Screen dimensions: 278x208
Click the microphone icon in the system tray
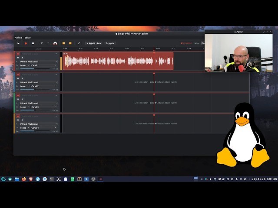[236, 179]
